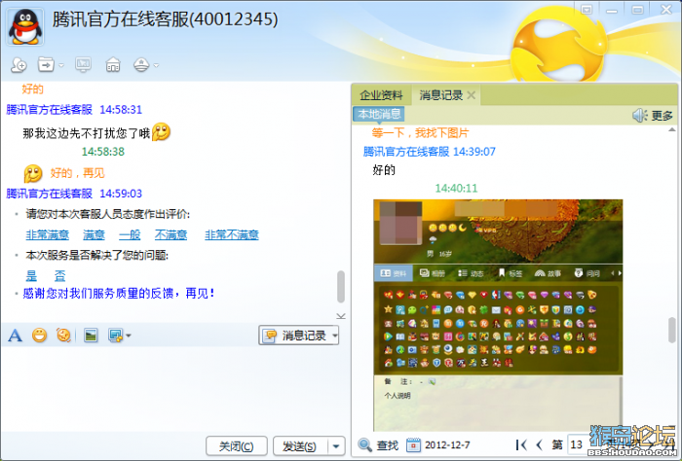The width and height of the screenshot is (682, 461).
Task: Rate service as 满意
Action: [94, 234]
